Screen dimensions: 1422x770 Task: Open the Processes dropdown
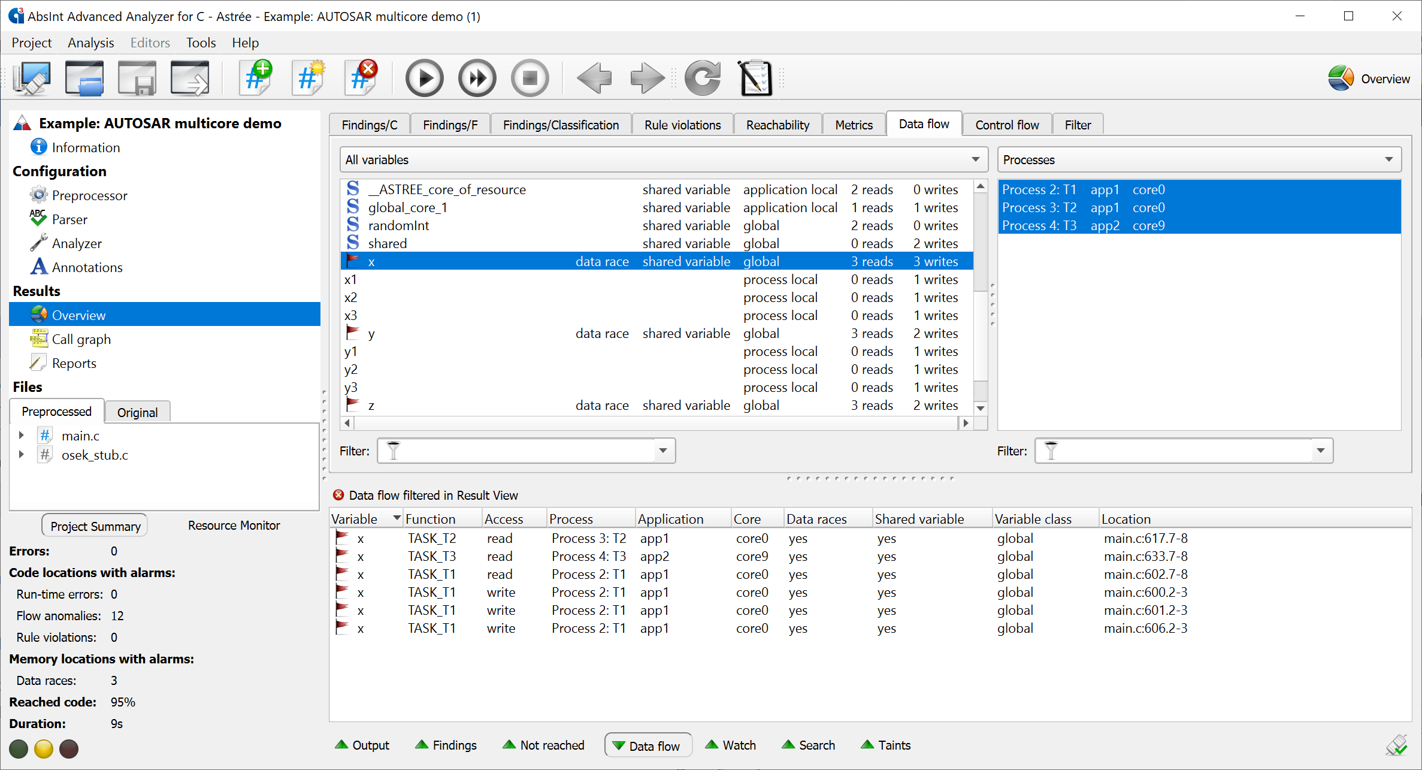click(x=1199, y=159)
